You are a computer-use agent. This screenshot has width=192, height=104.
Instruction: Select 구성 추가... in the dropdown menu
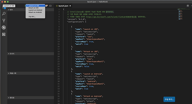point(35,17)
